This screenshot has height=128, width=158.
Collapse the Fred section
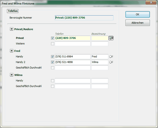pyautogui.click(x=12, y=51)
